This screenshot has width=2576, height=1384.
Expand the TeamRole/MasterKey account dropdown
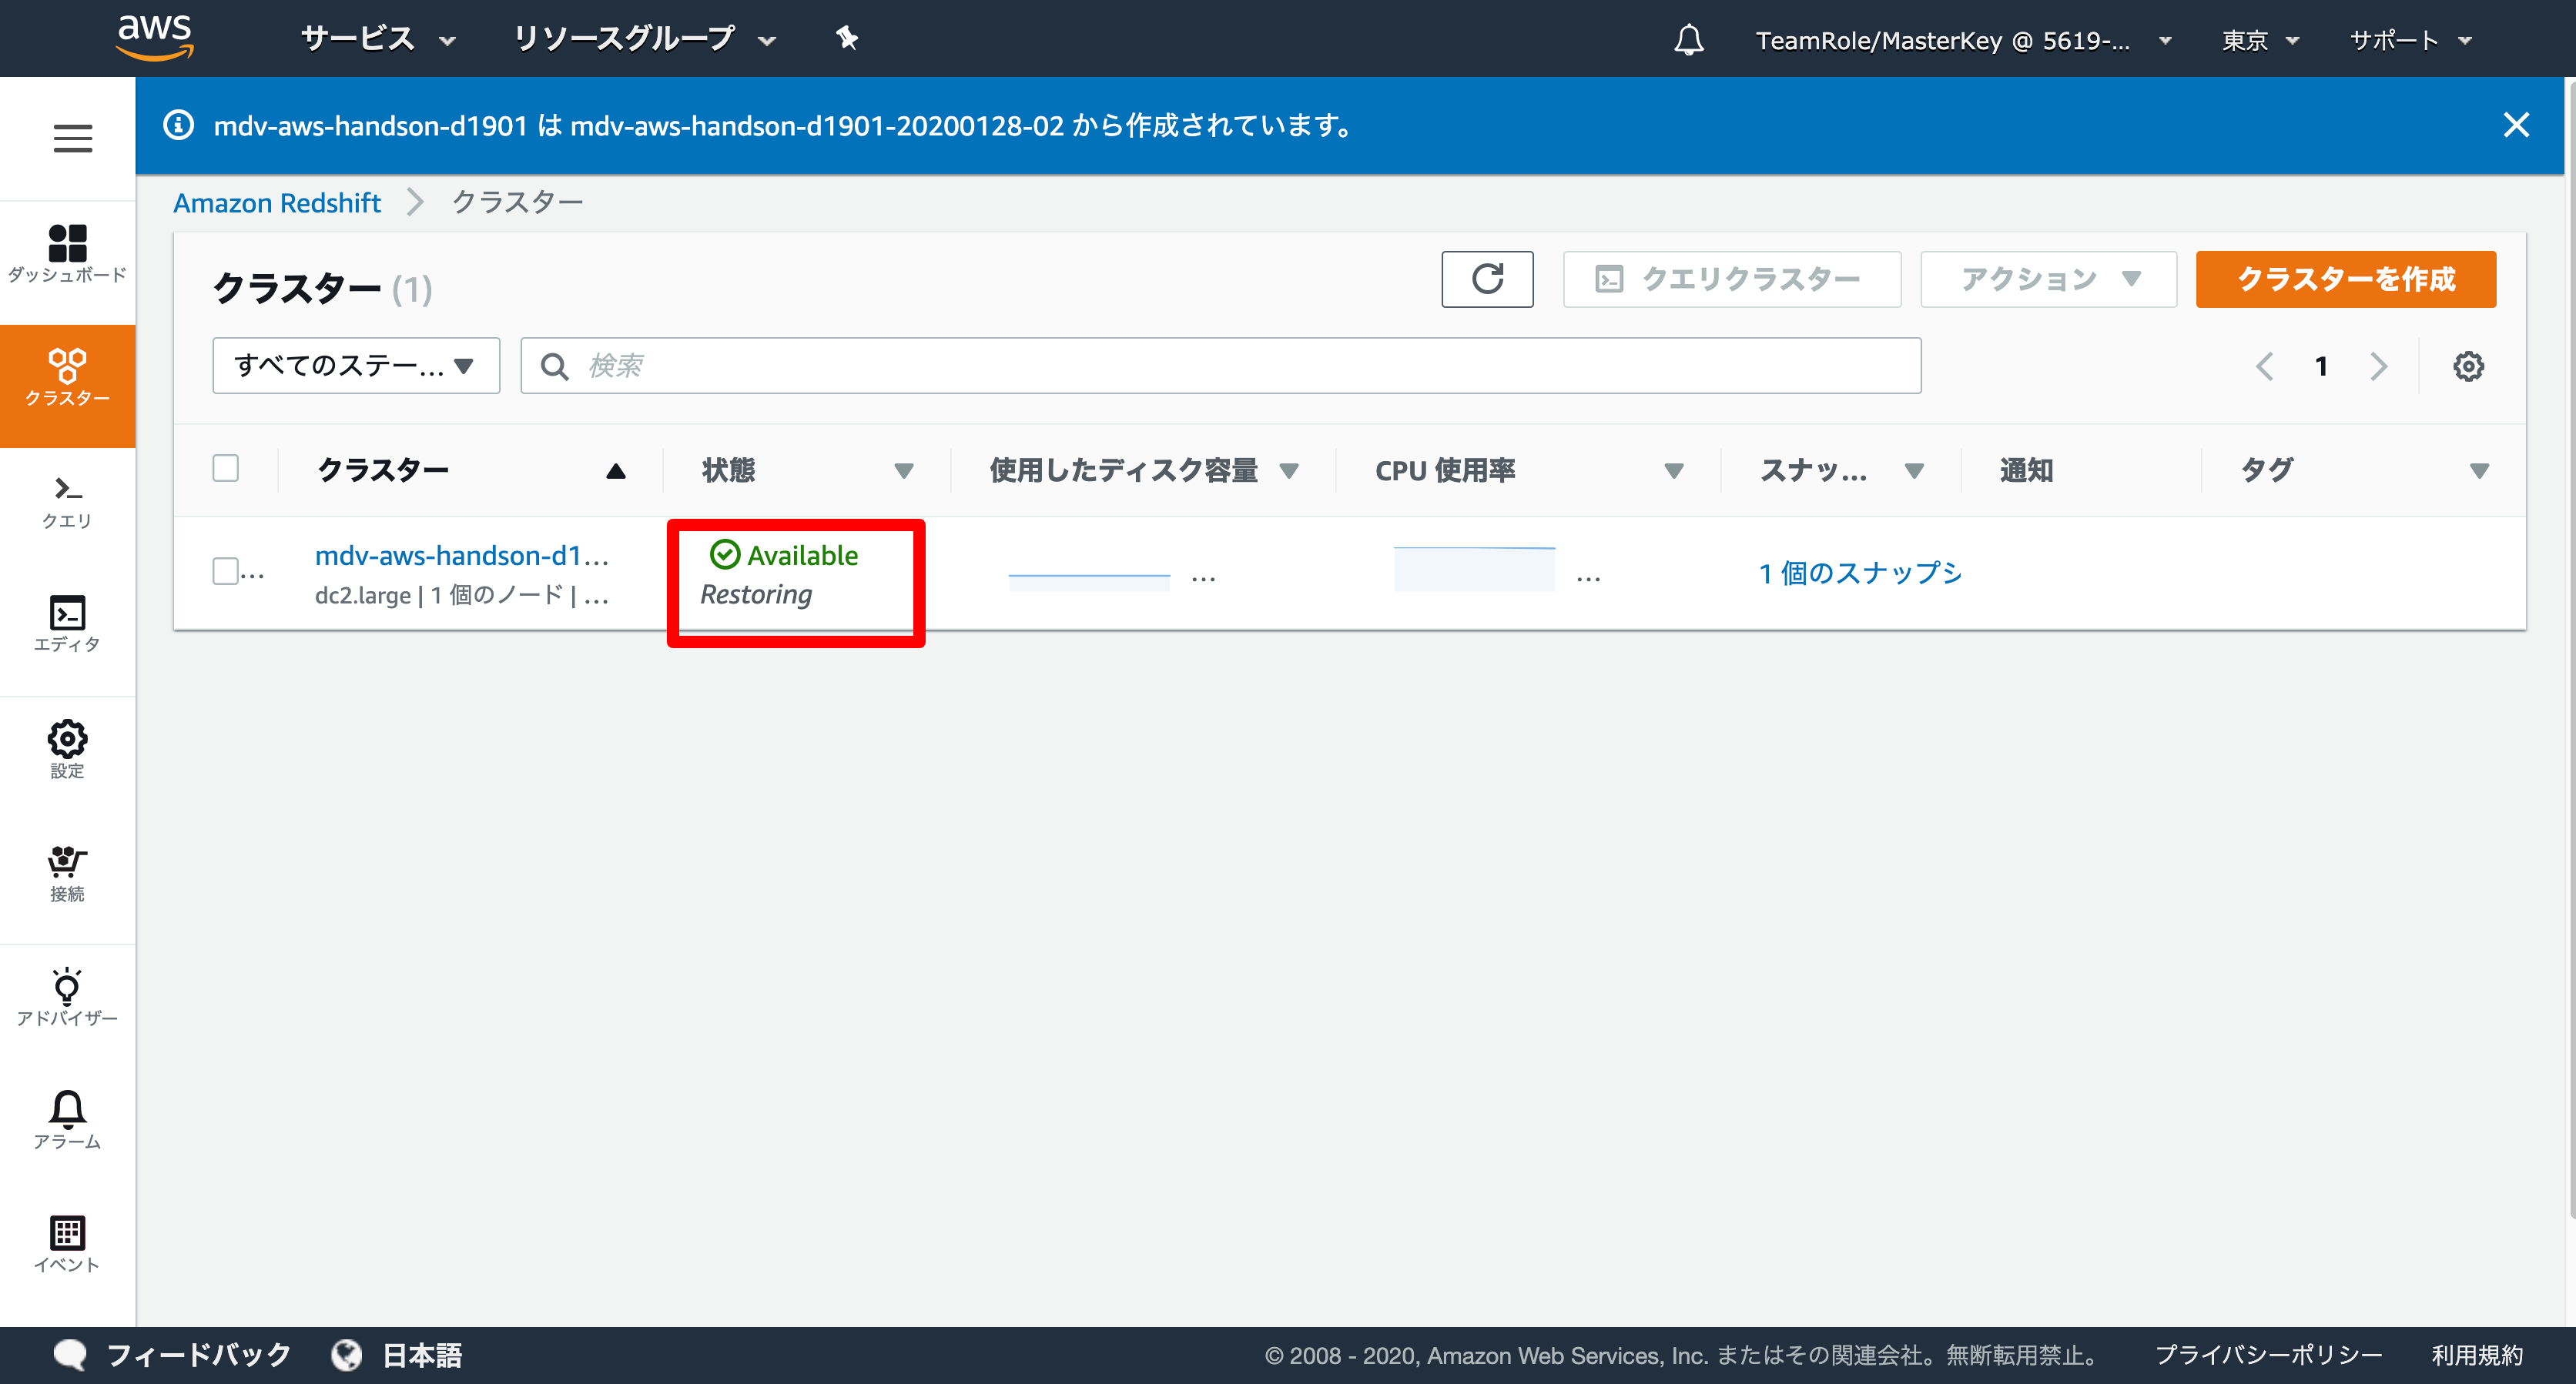point(1963,40)
